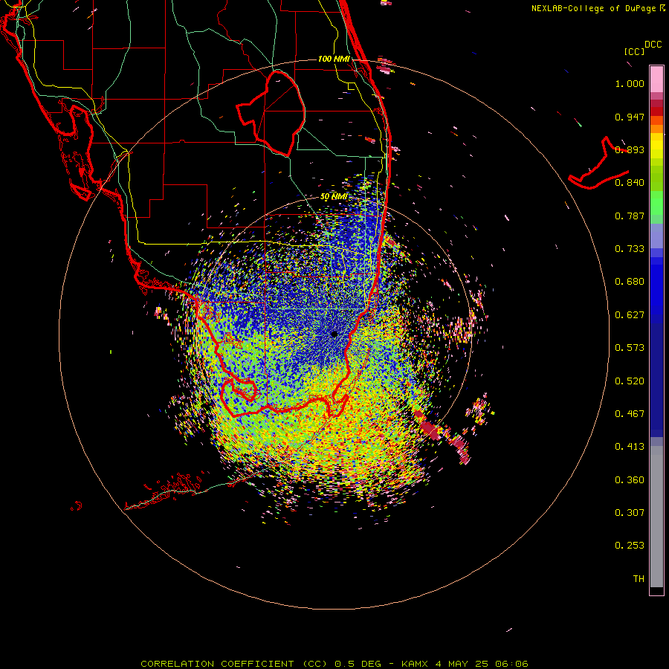Click the black KAMX radar site dot

(334, 334)
